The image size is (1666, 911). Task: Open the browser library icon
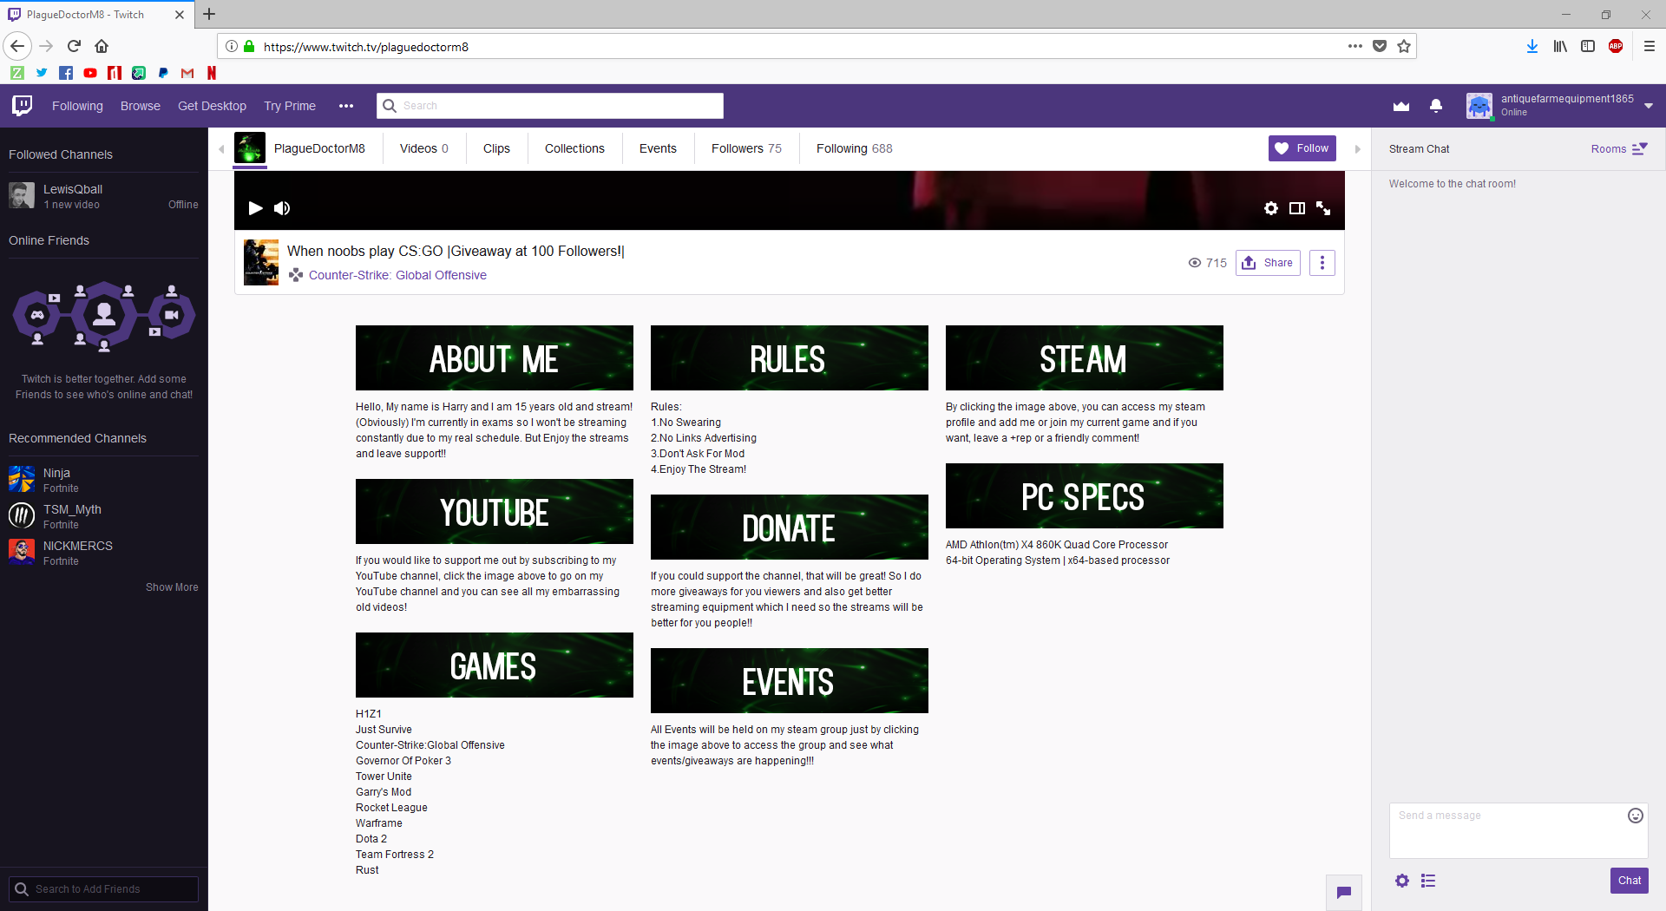[1560, 46]
